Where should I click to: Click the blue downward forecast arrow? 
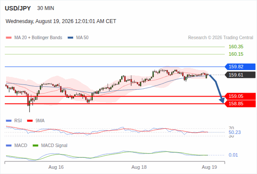[217, 89]
